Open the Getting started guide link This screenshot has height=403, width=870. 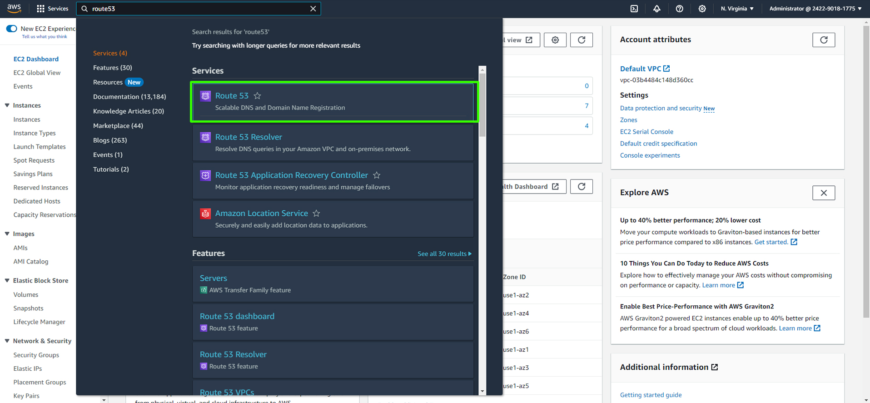click(651, 395)
